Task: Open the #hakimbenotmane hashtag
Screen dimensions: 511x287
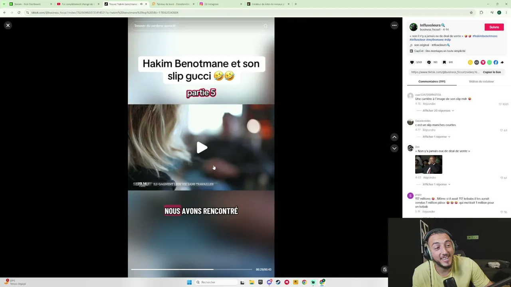Action: coord(485,36)
